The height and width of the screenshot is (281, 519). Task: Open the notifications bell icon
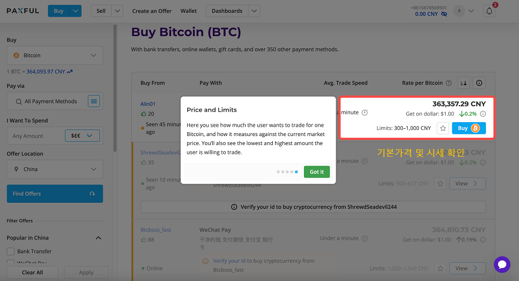(x=489, y=11)
